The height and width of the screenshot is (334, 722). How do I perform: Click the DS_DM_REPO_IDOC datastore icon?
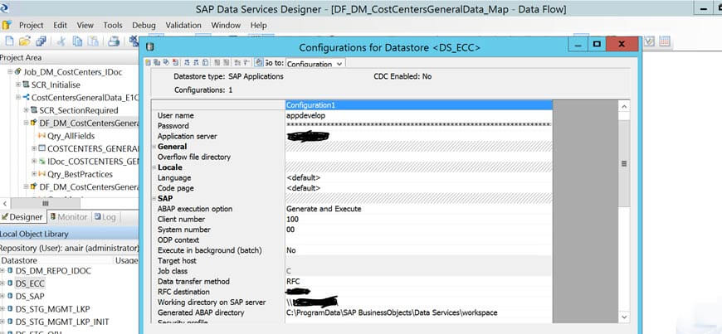click(x=10, y=270)
